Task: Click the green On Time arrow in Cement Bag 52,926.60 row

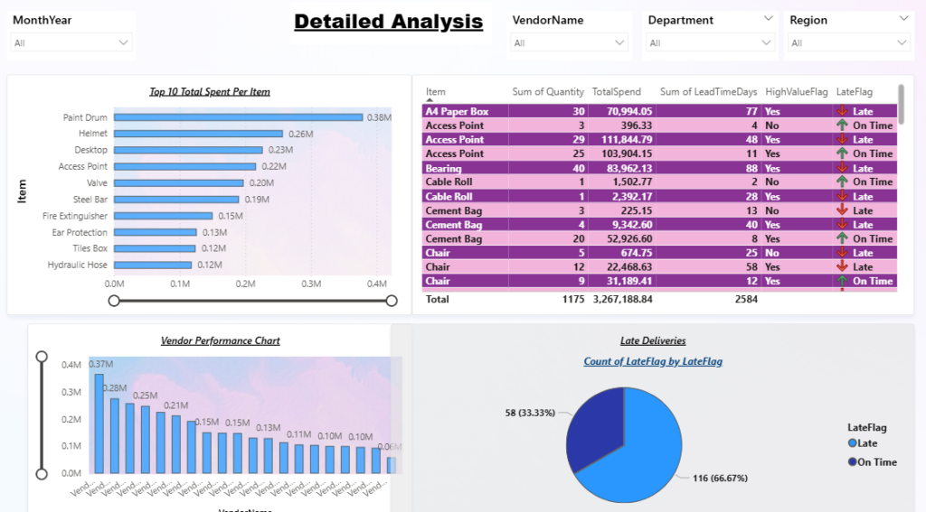Action: (842, 238)
